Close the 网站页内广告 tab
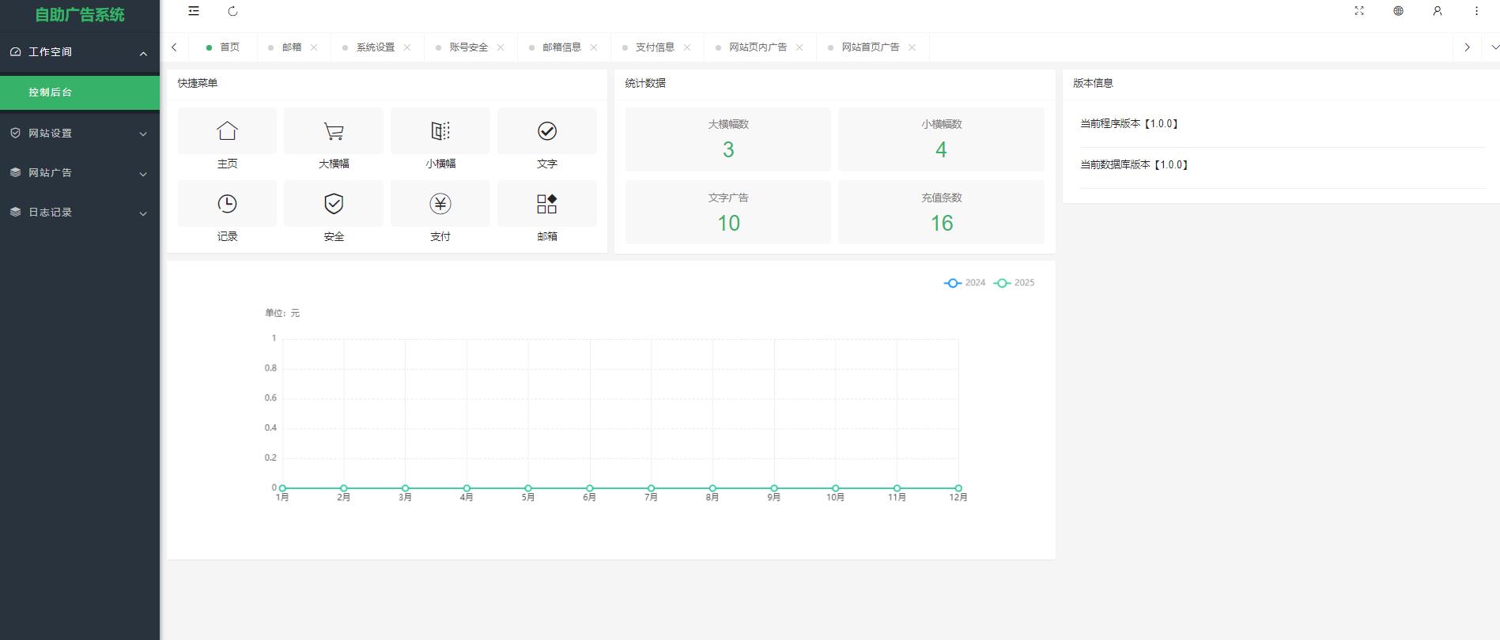The height and width of the screenshot is (640, 1500). click(799, 47)
